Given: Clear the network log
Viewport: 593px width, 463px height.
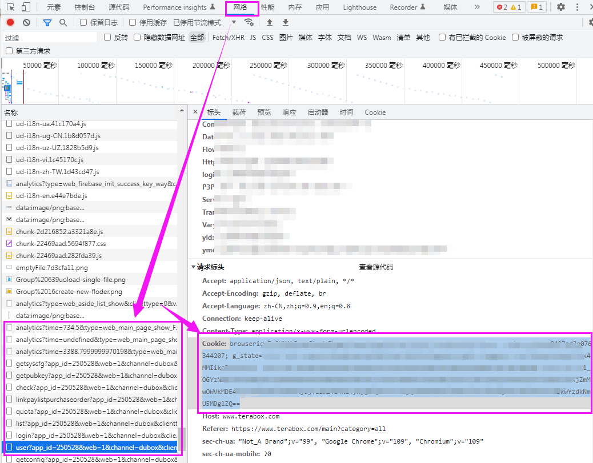Looking at the screenshot, I should (x=26, y=22).
